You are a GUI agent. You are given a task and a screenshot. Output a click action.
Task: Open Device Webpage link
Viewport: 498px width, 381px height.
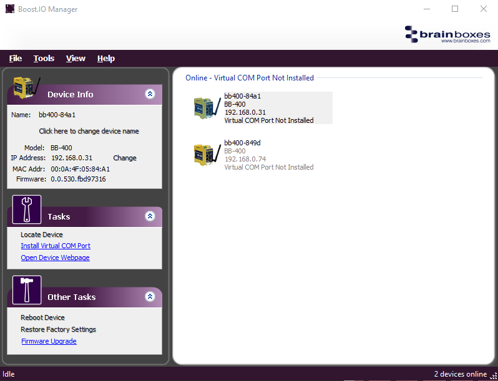click(56, 258)
